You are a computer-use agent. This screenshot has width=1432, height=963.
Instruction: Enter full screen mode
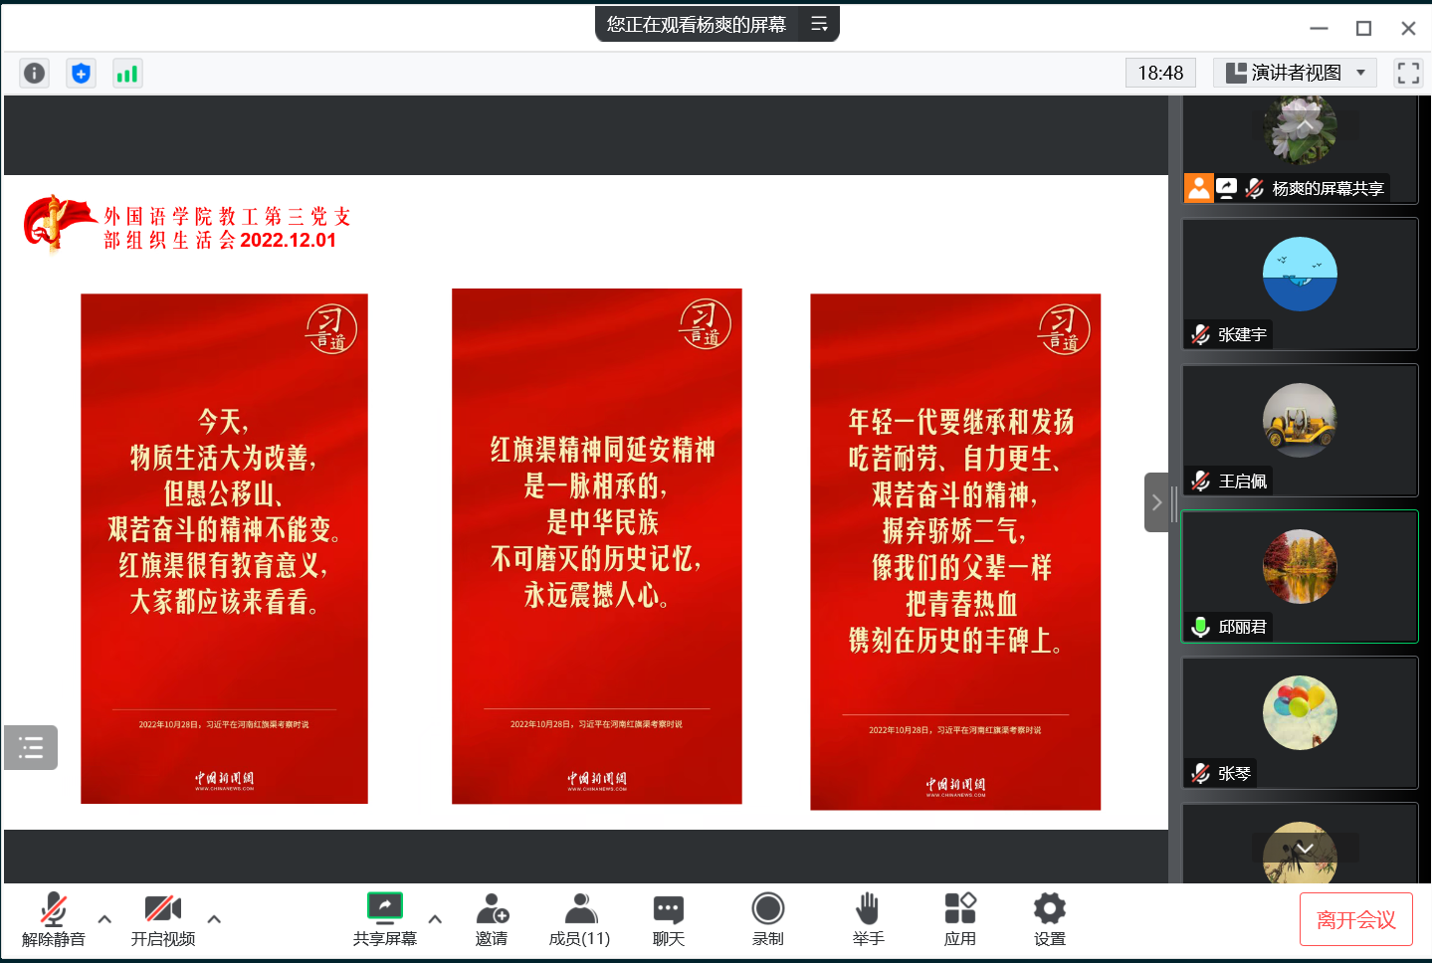pyautogui.click(x=1407, y=73)
